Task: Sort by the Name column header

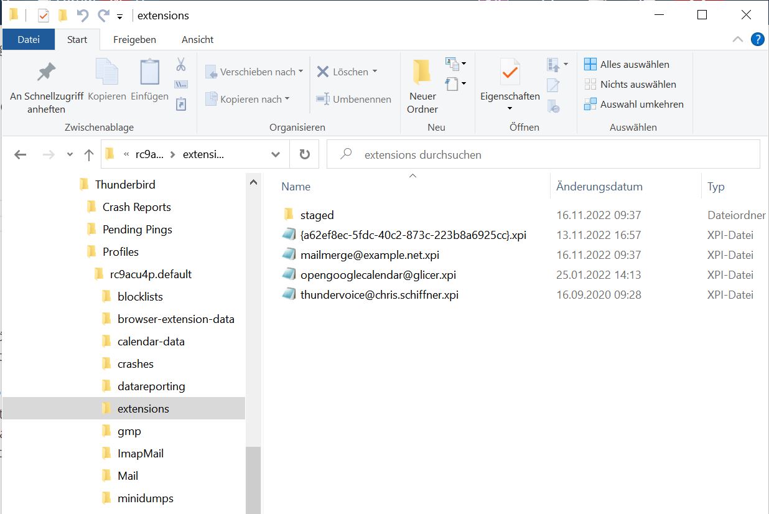Action: pyautogui.click(x=296, y=186)
